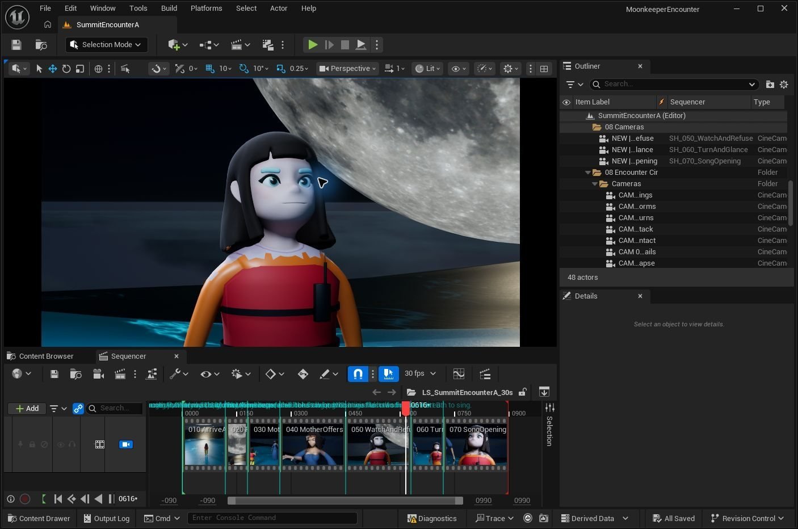
Task: Open the scale snap 0.25 dropdown
Action: coord(299,69)
